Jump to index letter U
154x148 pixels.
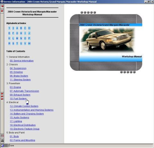[21, 44]
